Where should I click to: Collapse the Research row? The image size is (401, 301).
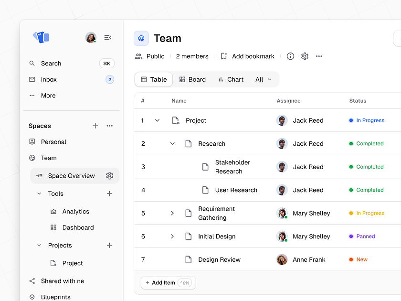click(172, 143)
